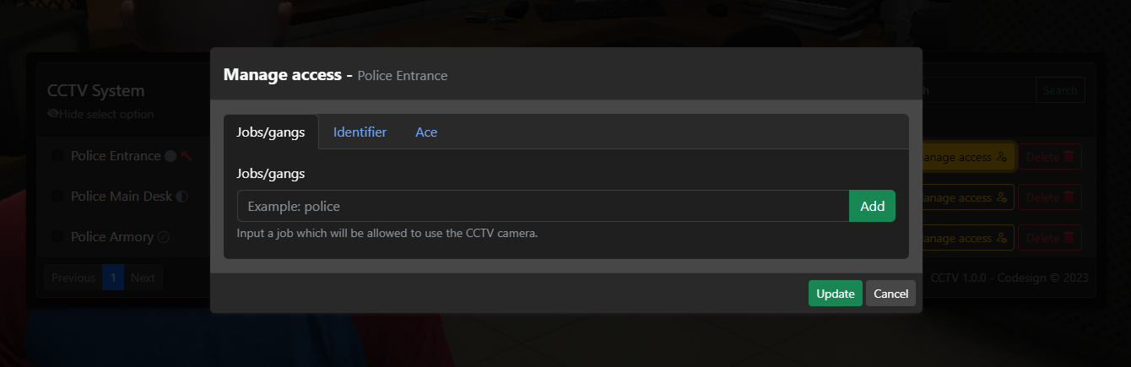1131x367 pixels.
Task: Click the half-circle icon next to Police Main Desk
Action: (x=181, y=197)
